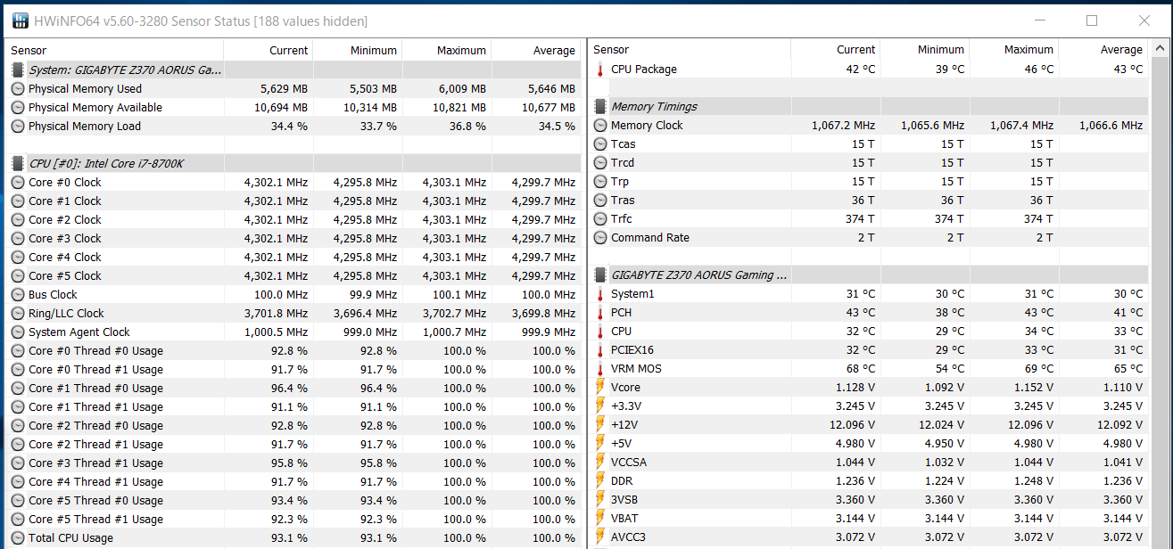The image size is (1173, 549).
Task: Click the clock icon beside Bus Clock
Action: (x=18, y=295)
